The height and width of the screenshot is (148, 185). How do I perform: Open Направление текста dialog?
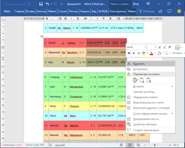(151, 119)
